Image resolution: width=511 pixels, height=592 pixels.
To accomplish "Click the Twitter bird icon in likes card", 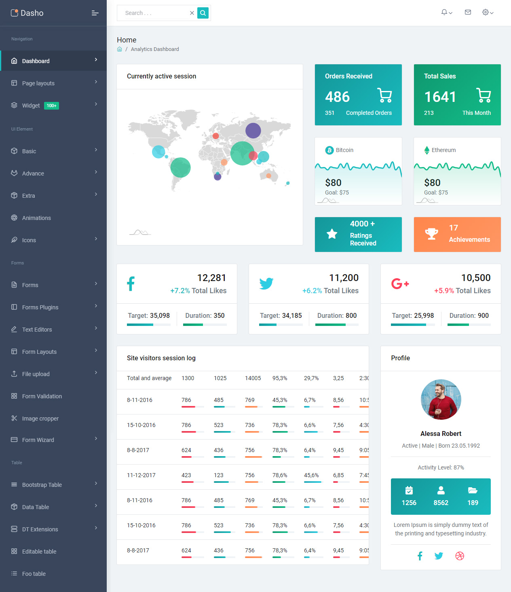I will (x=266, y=283).
